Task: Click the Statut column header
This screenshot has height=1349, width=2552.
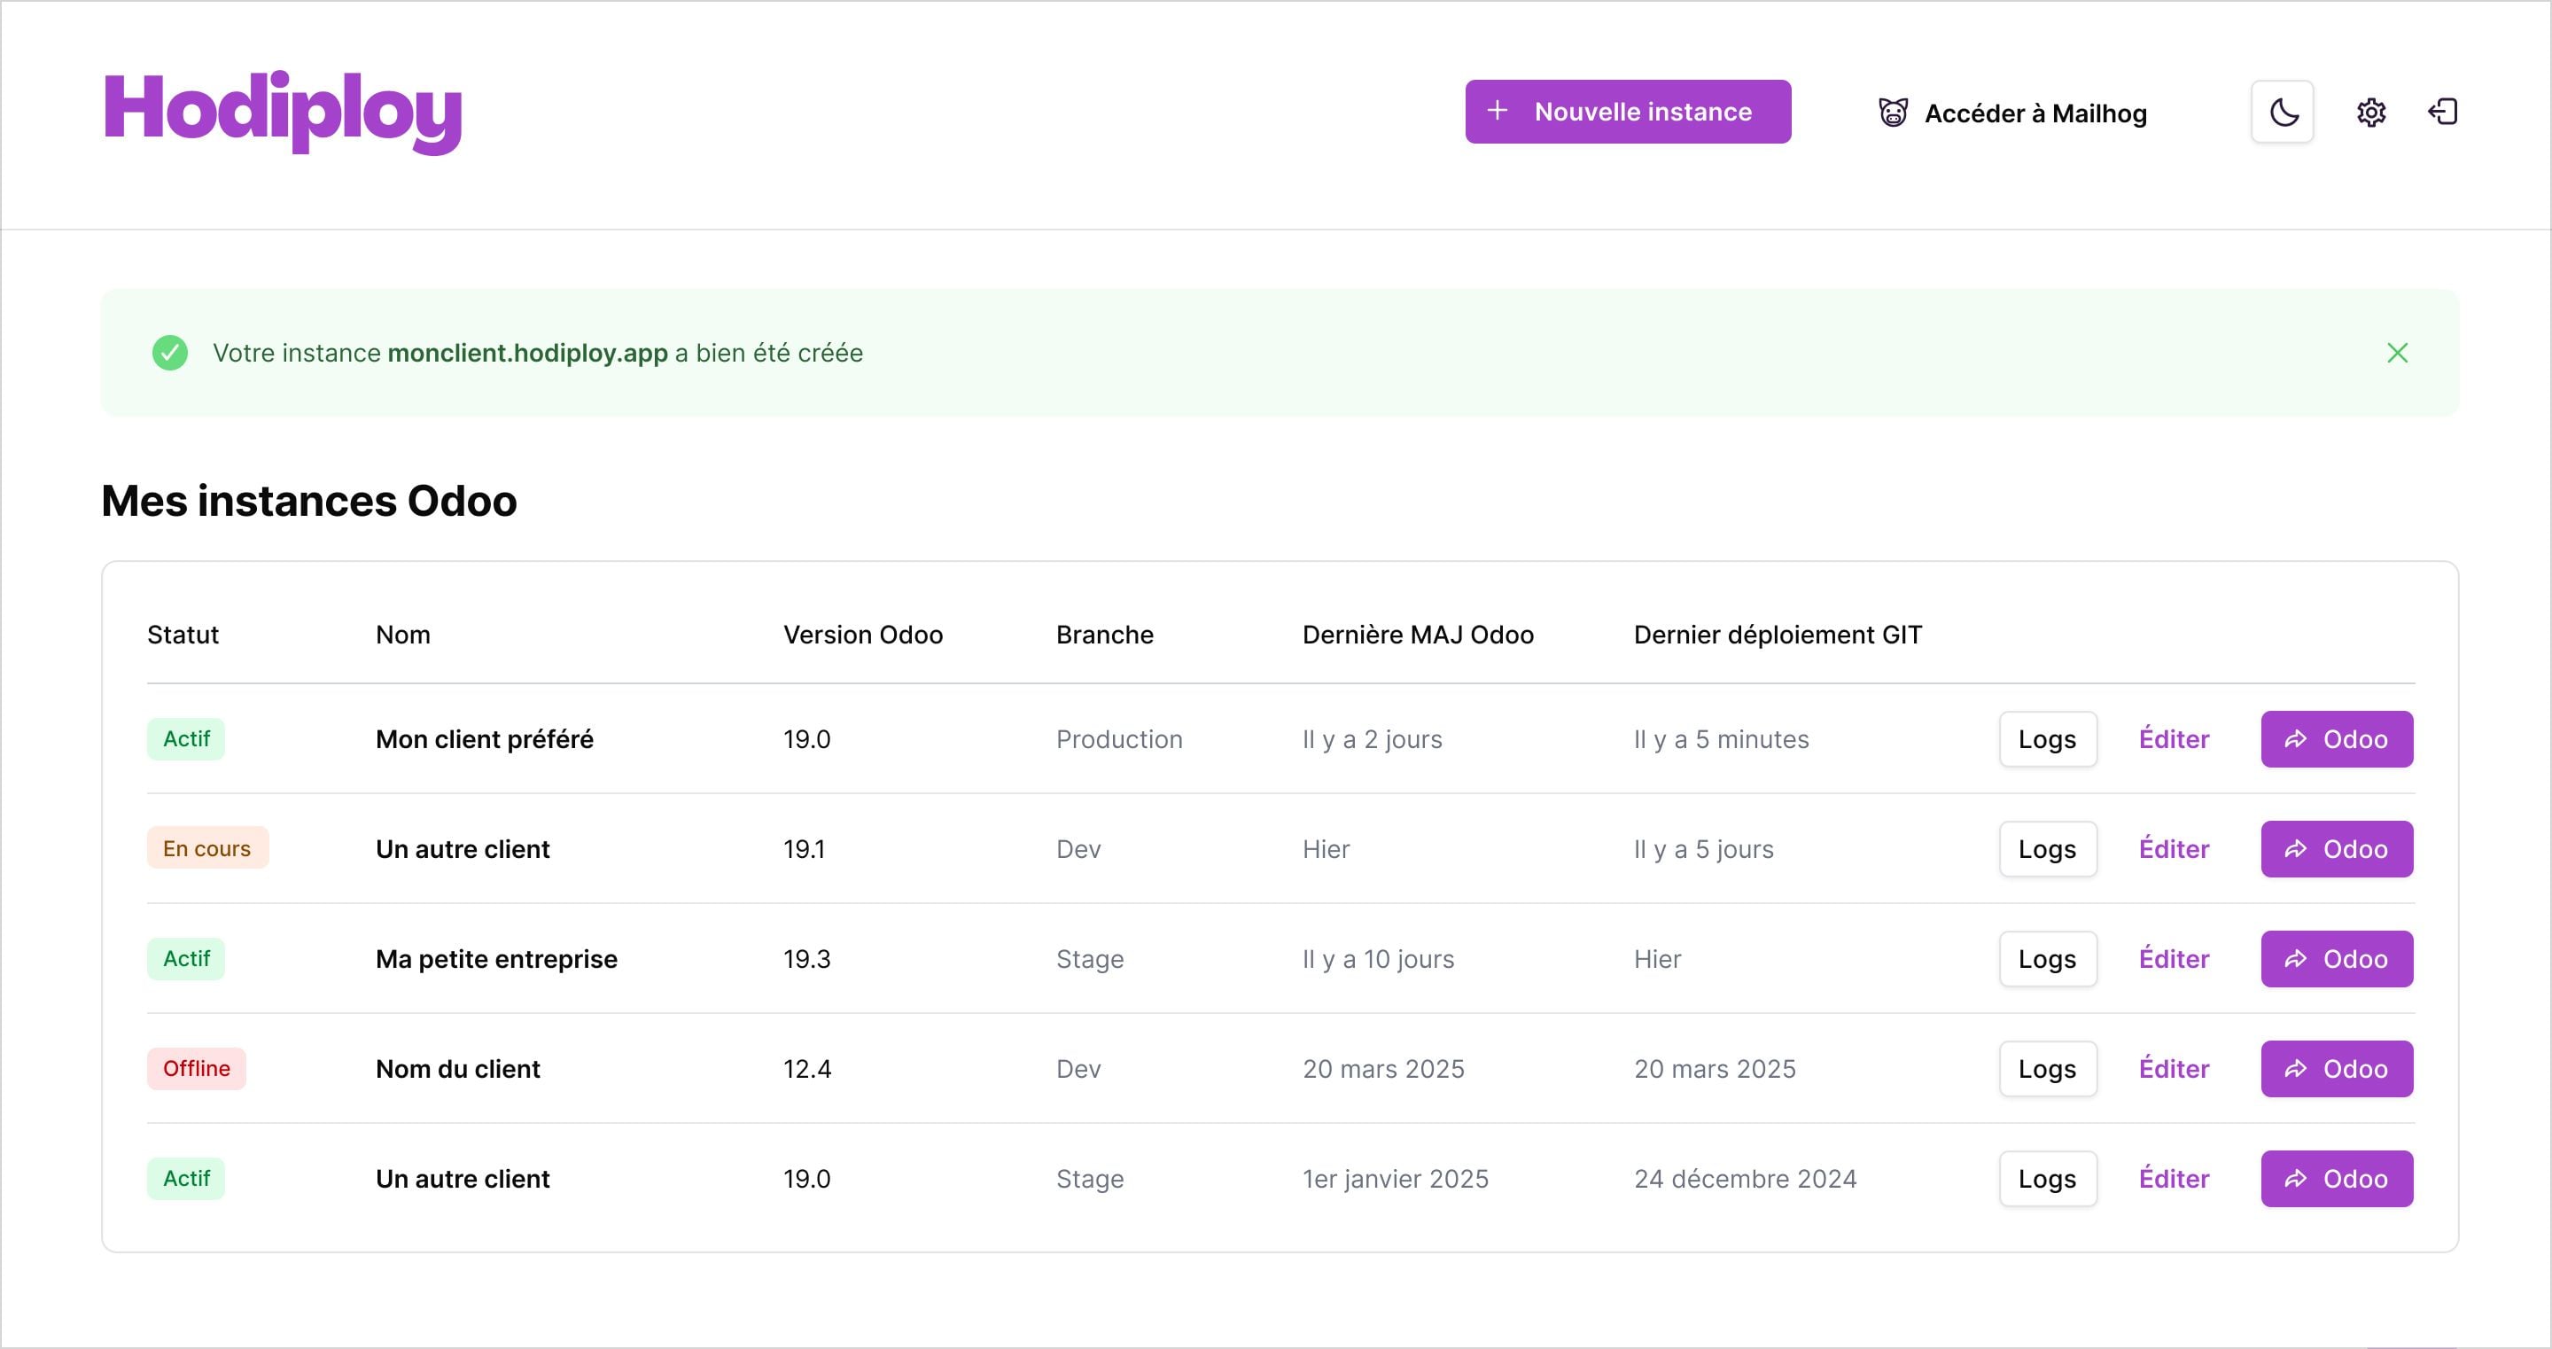Action: pyautogui.click(x=183, y=636)
